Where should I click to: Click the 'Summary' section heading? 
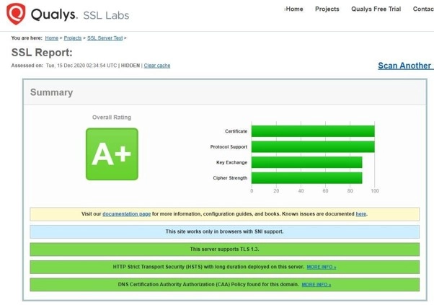pyautogui.click(x=51, y=92)
